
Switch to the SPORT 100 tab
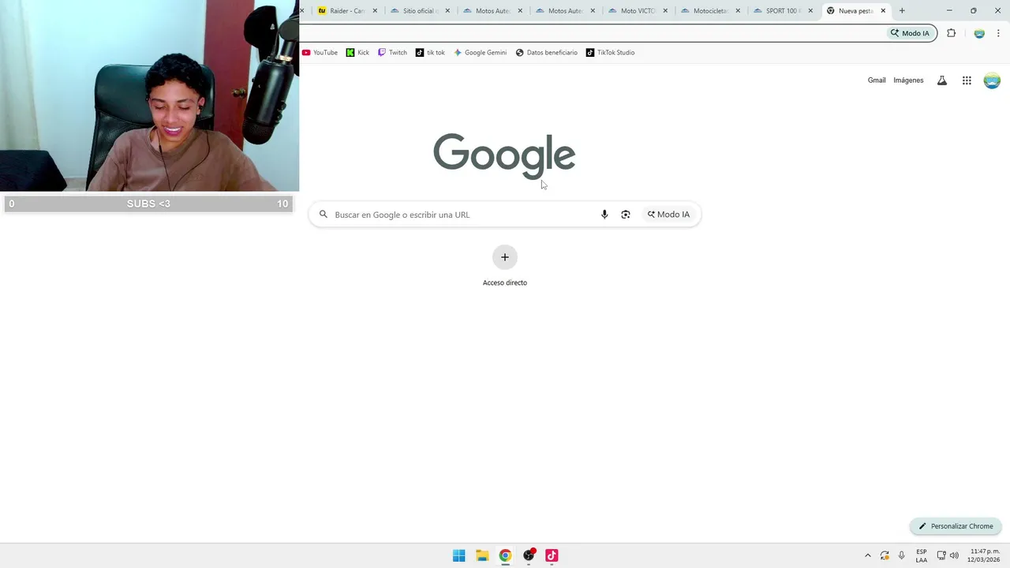(784, 11)
